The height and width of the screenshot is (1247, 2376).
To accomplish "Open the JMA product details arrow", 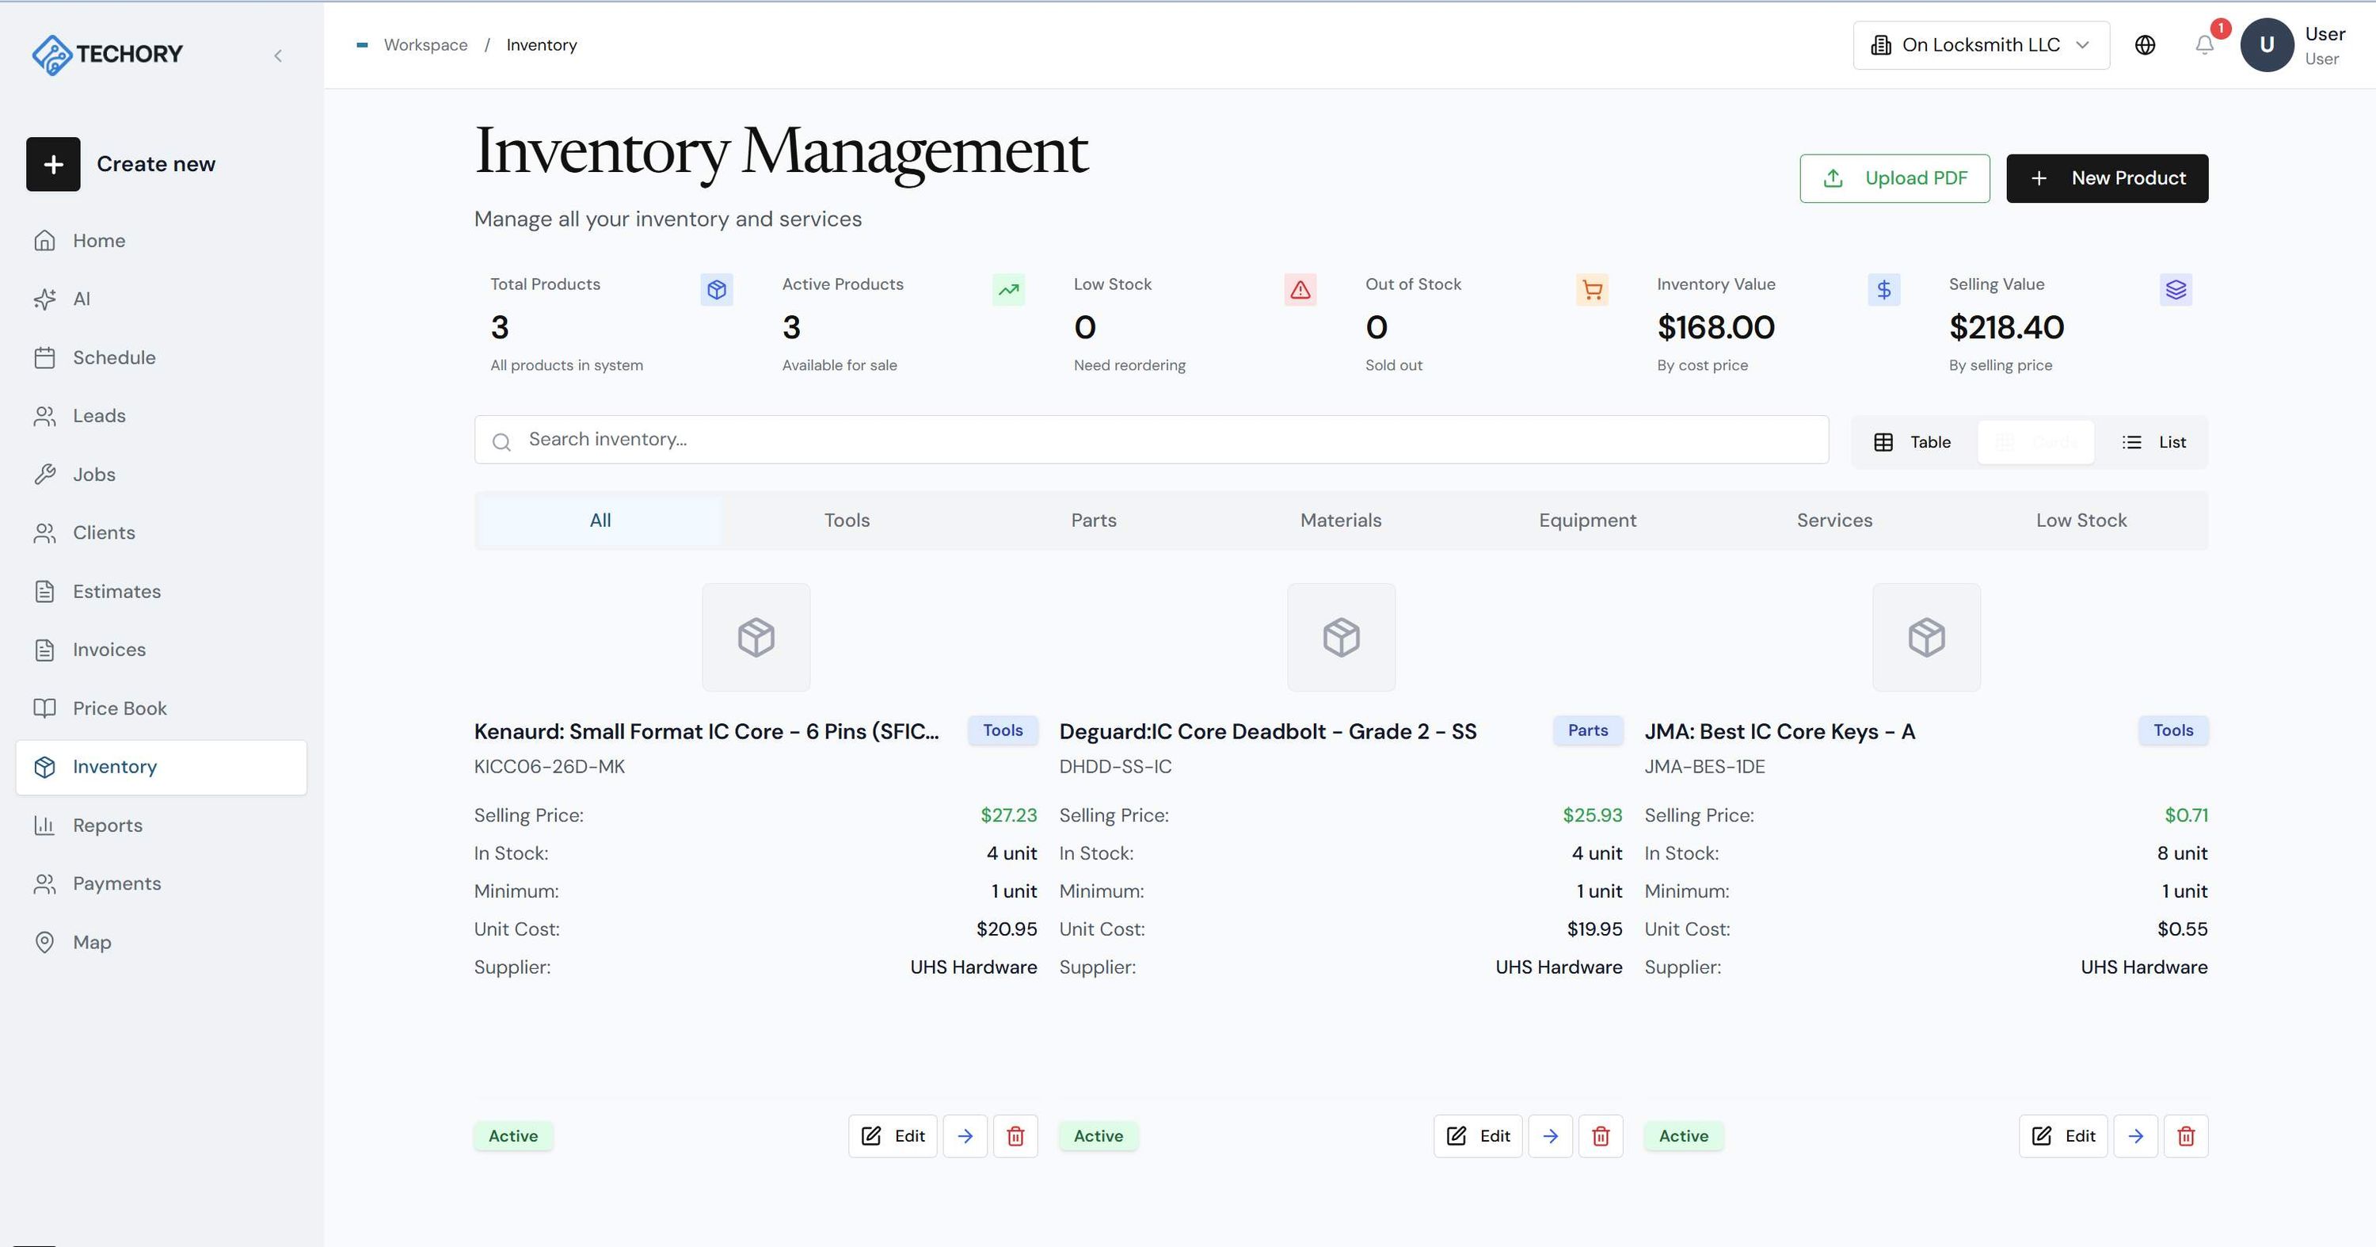I will (2135, 1136).
